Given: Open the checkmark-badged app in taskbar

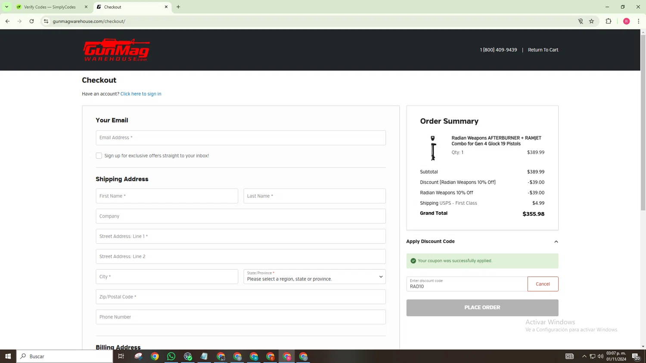Looking at the screenshot, I should point(188,356).
